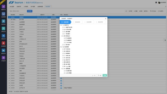Viewport: 167px width, 94px height.
Task: Click the green 完成 button
Action: [x=105, y=75]
